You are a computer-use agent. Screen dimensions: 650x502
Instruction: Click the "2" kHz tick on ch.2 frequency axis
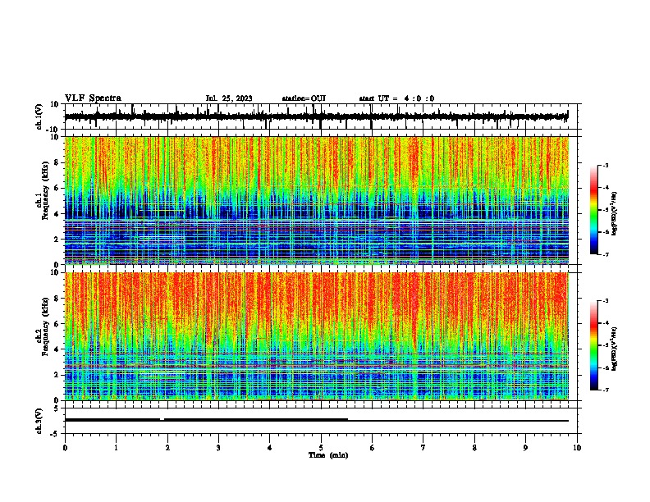coord(57,375)
